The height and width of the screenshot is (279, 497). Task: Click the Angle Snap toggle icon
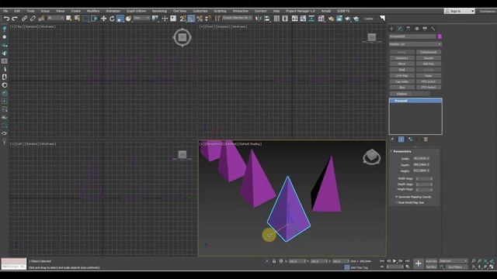[x=191, y=19]
